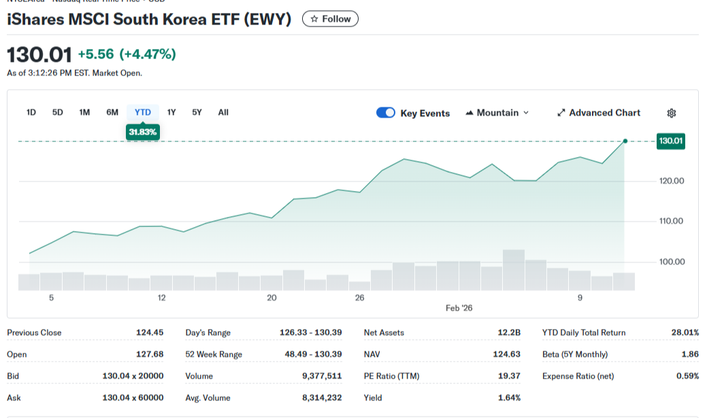Click the tallest volume bar in chart
This screenshot has width=707, height=418.
[x=514, y=270]
